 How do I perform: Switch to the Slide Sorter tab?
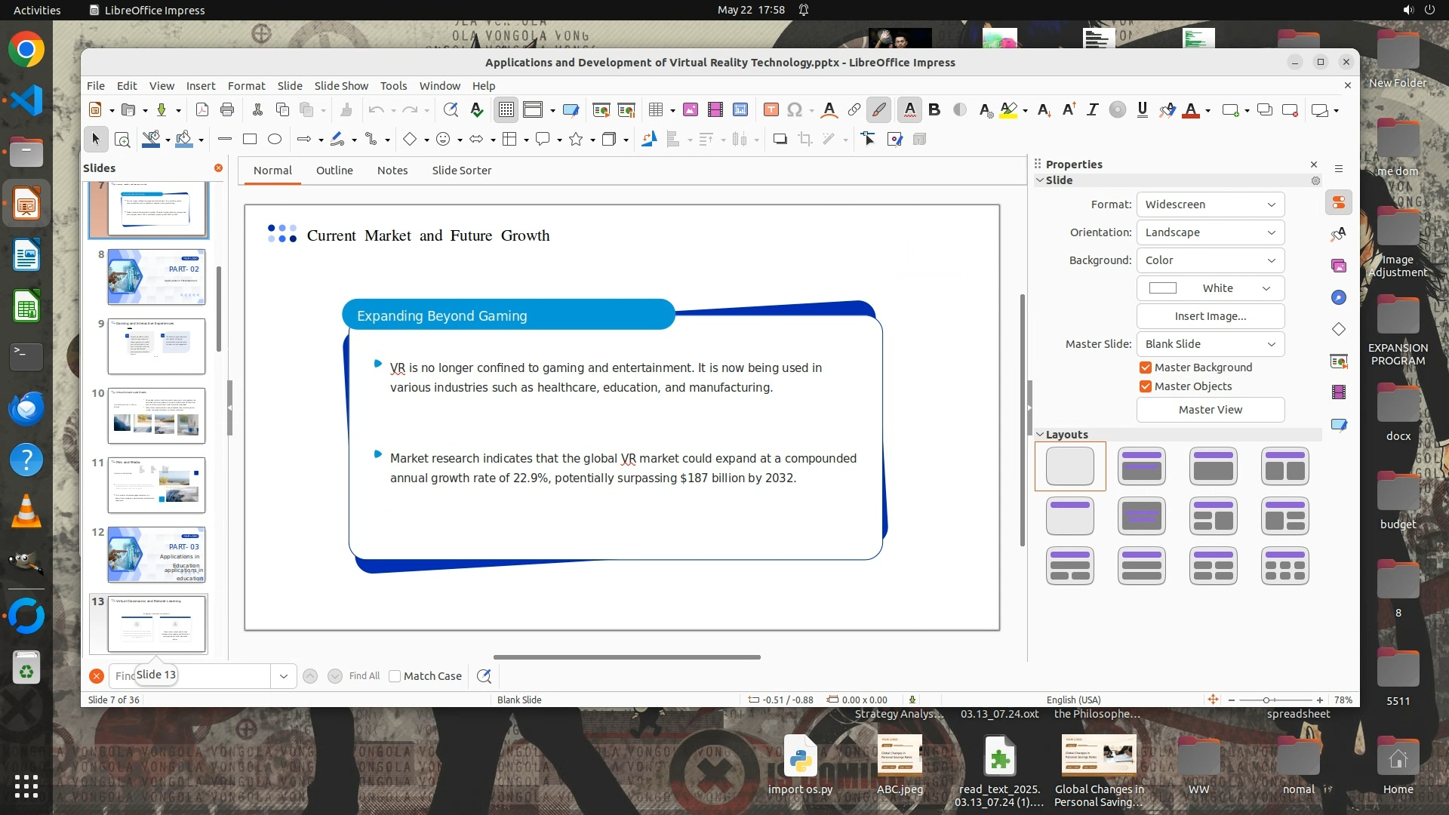[x=461, y=171]
